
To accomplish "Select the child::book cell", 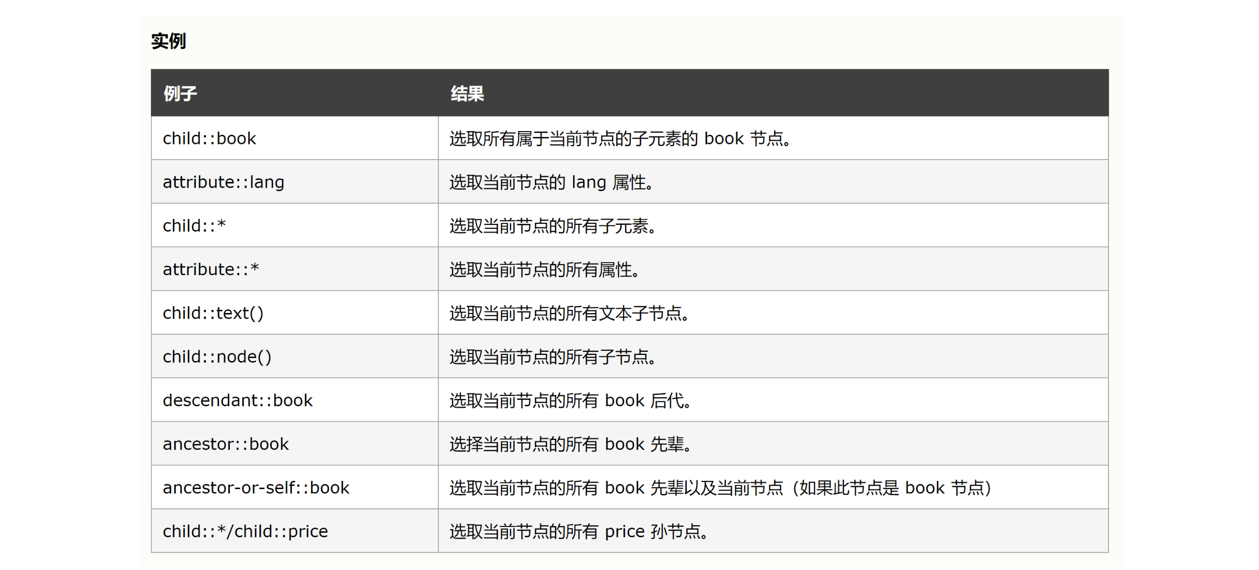I will point(209,138).
